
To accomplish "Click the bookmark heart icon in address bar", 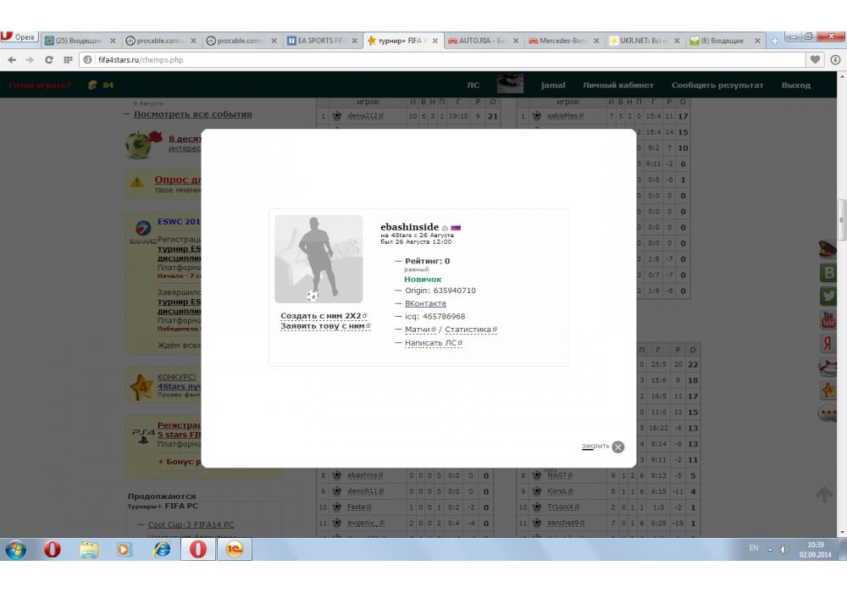I will 816,60.
